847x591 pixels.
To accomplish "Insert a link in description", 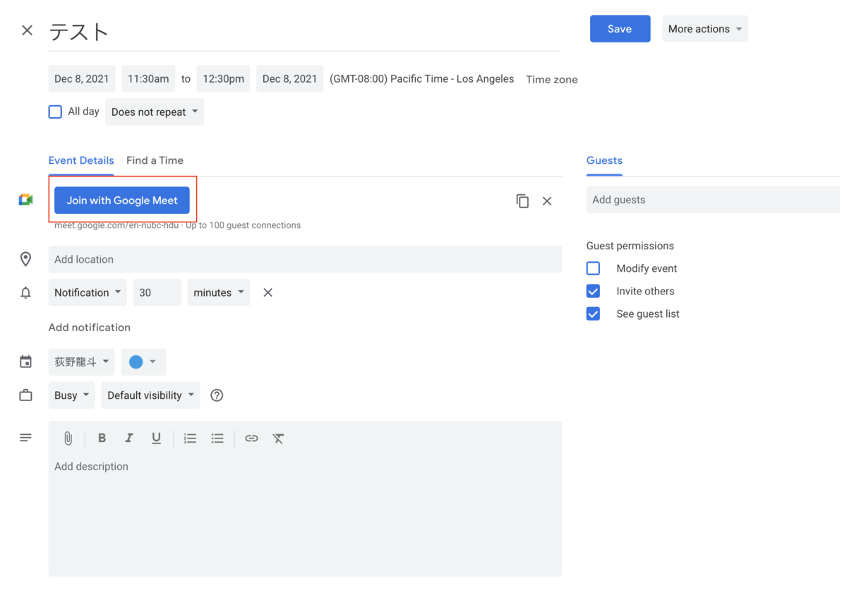I will point(251,438).
